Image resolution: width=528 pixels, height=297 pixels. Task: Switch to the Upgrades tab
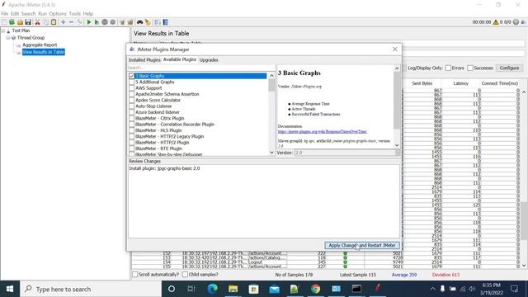tap(209, 60)
